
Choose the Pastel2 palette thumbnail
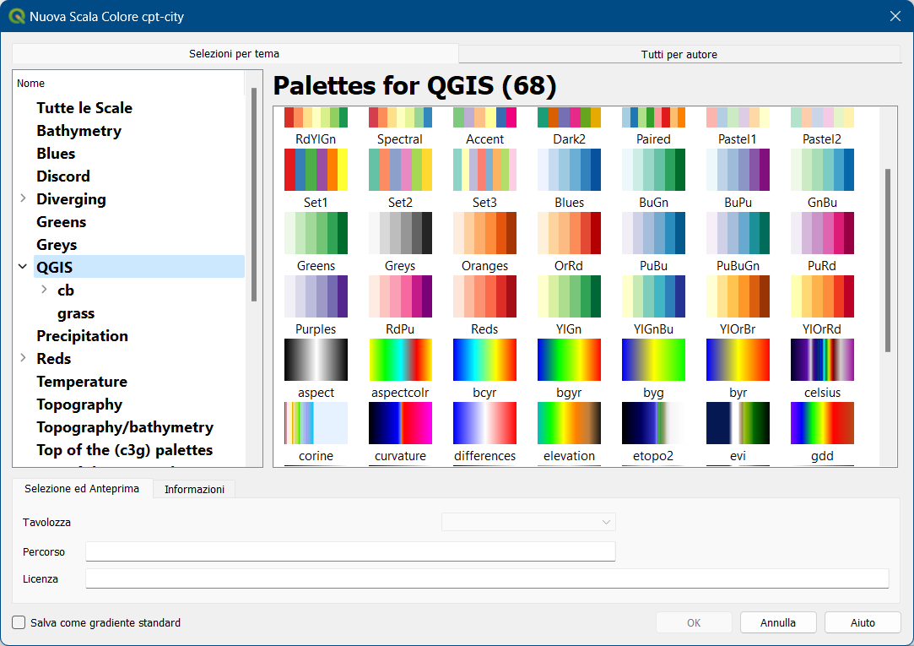tap(823, 117)
